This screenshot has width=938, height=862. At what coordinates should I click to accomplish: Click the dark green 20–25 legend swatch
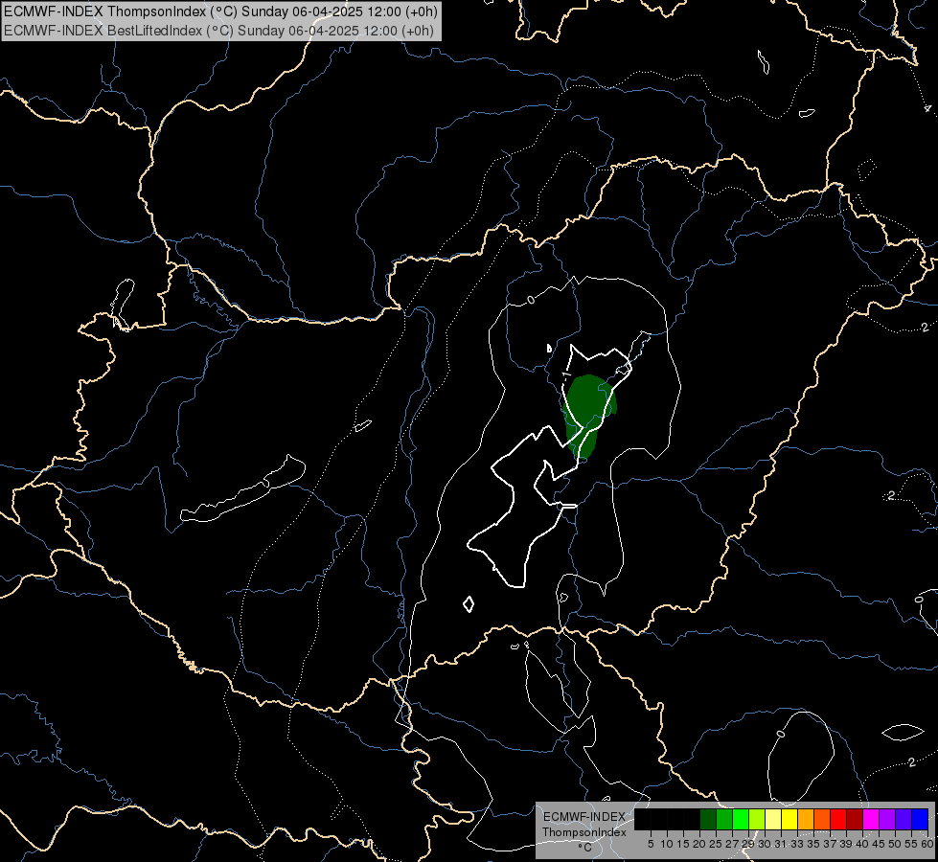pyautogui.click(x=708, y=819)
